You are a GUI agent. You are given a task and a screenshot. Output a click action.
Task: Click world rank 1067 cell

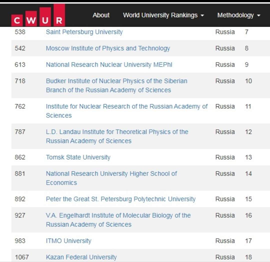tap(22, 257)
